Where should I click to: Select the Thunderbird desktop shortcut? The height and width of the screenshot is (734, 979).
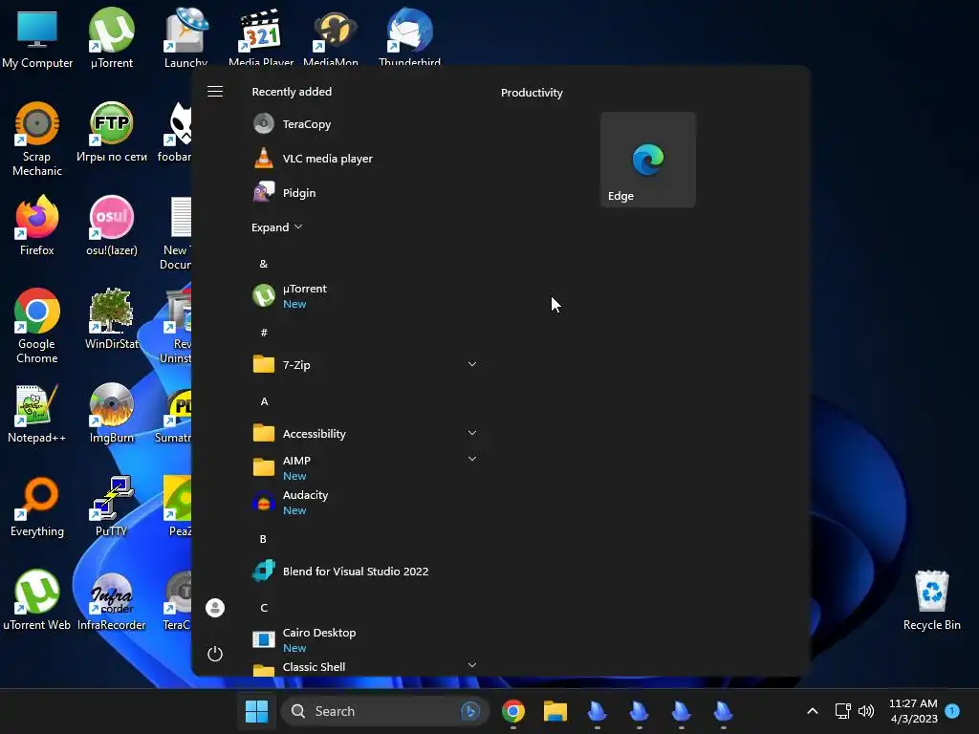409,37
